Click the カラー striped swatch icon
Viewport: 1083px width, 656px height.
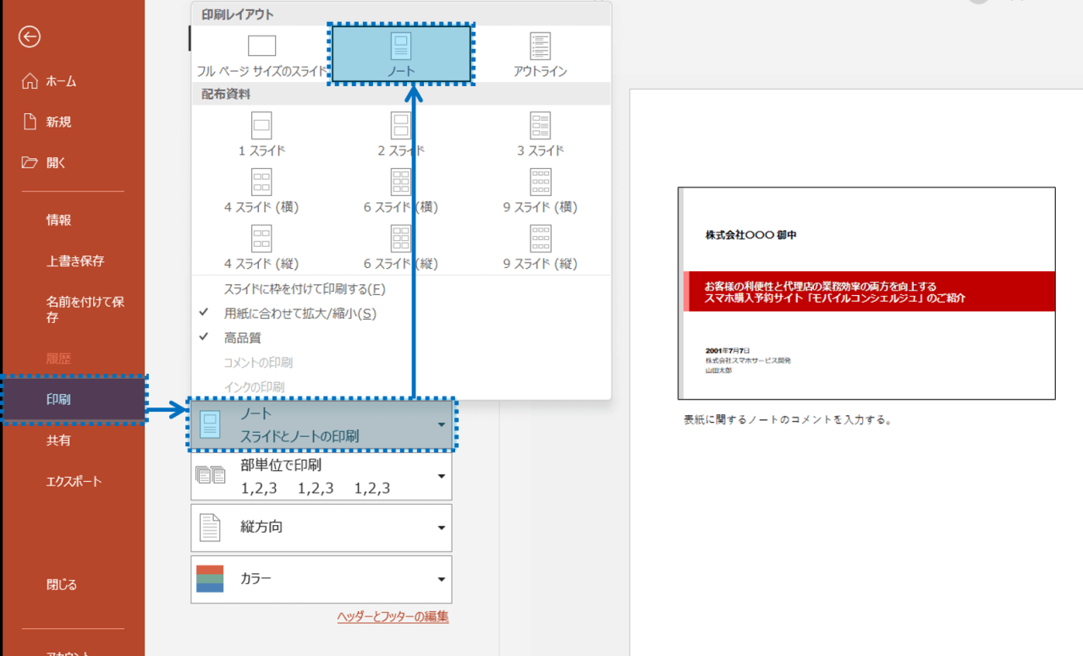(210, 579)
